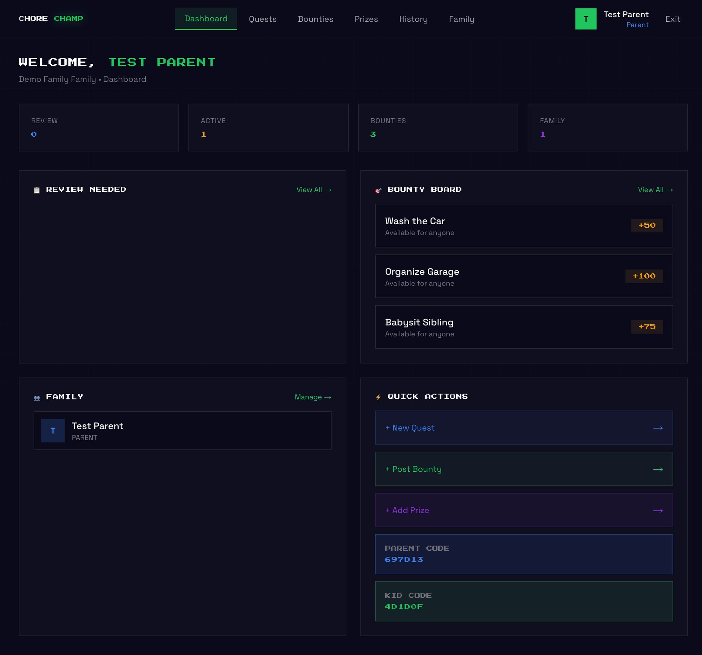This screenshot has height=655, width=702.
Task: Open the Prizes section in the navigation
Action: click(x=366, y=19)
